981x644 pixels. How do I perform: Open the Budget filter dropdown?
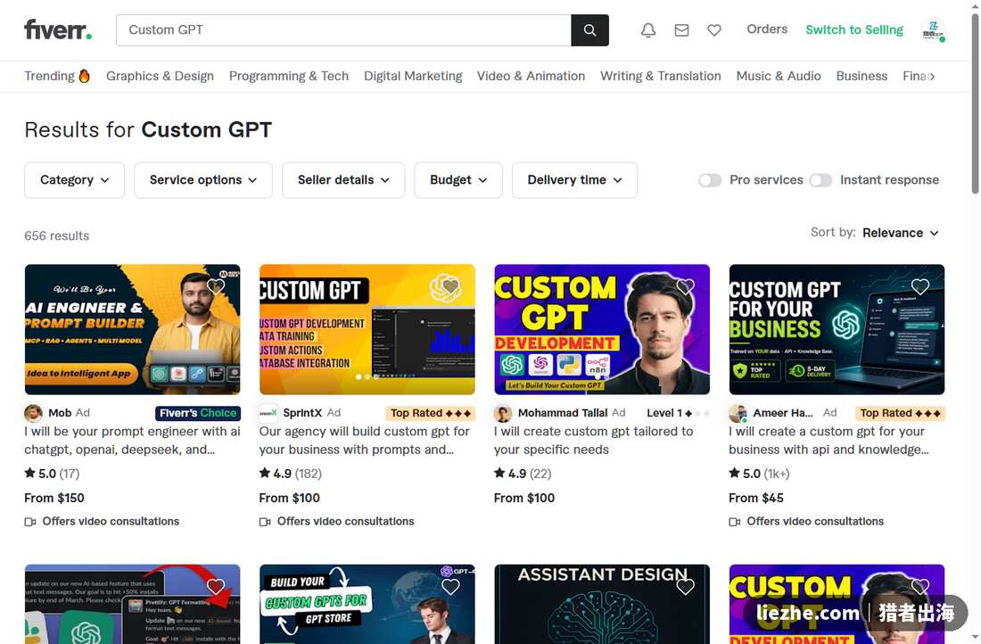(x=458, y=180)
